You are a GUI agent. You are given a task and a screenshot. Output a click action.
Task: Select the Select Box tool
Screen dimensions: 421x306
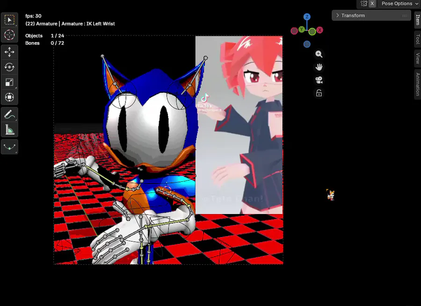tap(9, 20)
